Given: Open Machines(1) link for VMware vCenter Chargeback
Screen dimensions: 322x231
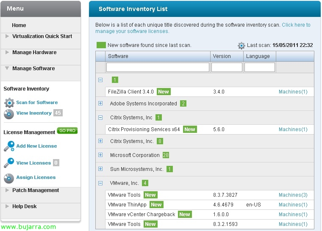Looking at the screenshot, I should 293,214.
